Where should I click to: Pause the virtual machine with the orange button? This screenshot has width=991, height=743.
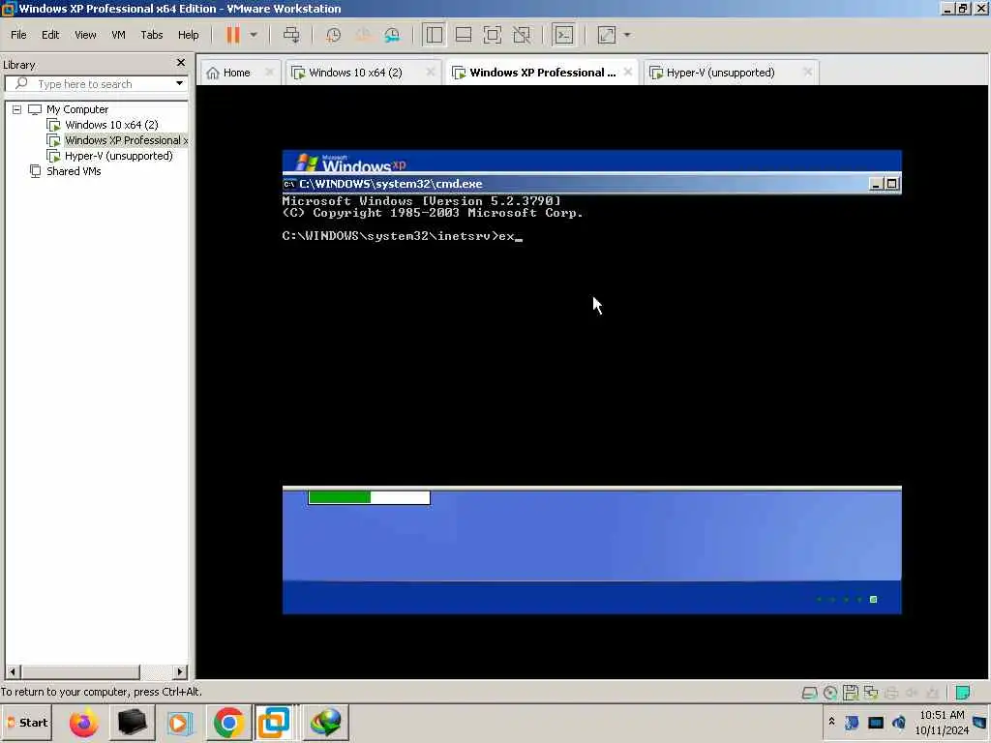[x=233, y=35]
